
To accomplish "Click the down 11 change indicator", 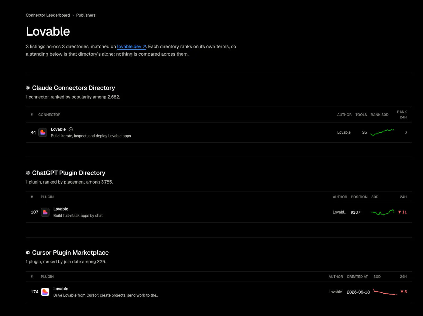I will [402, 212].
